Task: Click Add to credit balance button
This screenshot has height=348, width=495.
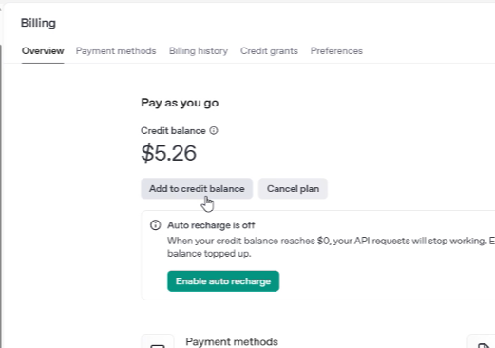Action: pos(197,189)
